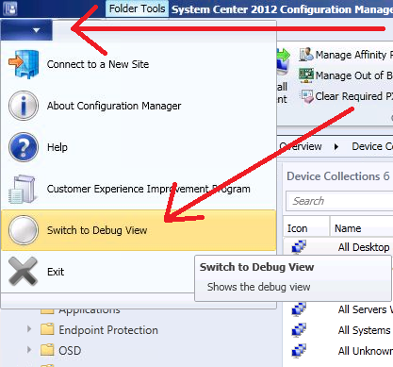Select the All Systems collection row
The image size is (393, 367).
tap(338, 330)
